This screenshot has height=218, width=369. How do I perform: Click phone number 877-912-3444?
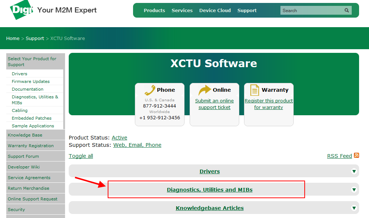pos(160,106)
